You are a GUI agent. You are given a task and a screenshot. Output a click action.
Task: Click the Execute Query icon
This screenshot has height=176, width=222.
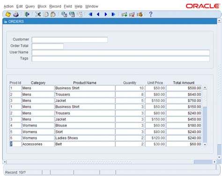click(x=72, y=15)
